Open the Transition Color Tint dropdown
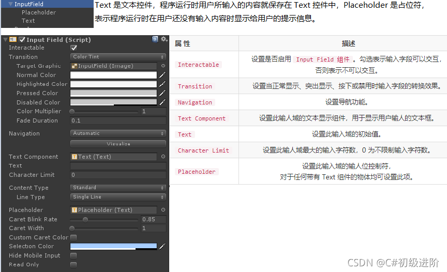 (x=118, y=57)
